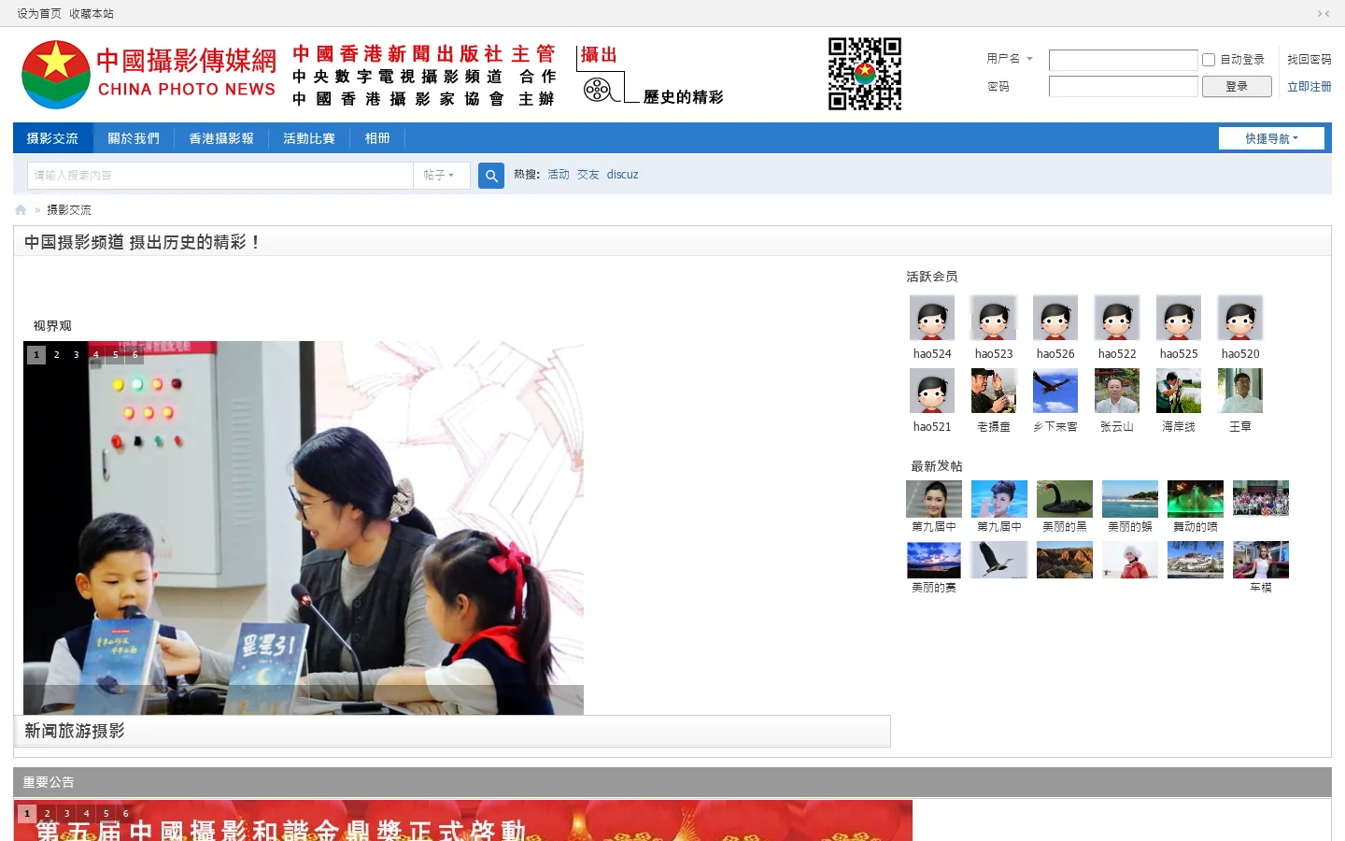Enable the 自动登录 checkbox
Viewport: 1345px width, 841px height.
point(1209,60)
